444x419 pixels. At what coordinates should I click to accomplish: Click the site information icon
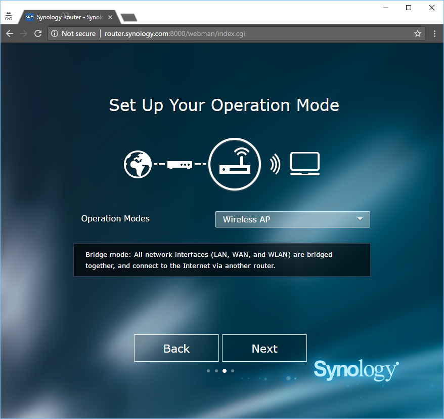[55, 33]
